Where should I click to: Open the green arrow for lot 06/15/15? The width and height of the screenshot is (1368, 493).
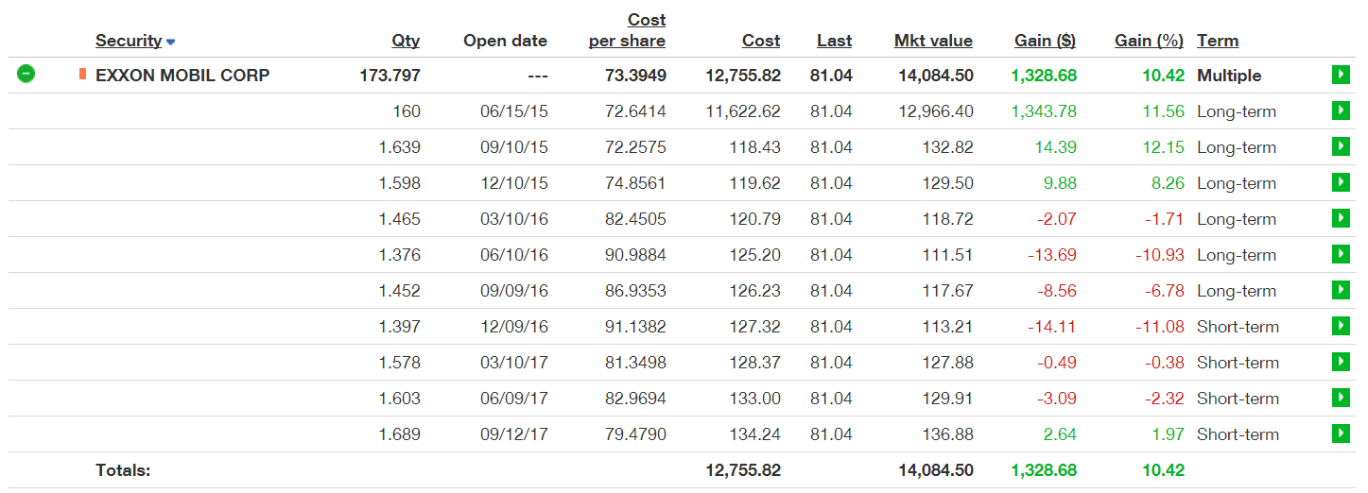tap(1340, 110)
